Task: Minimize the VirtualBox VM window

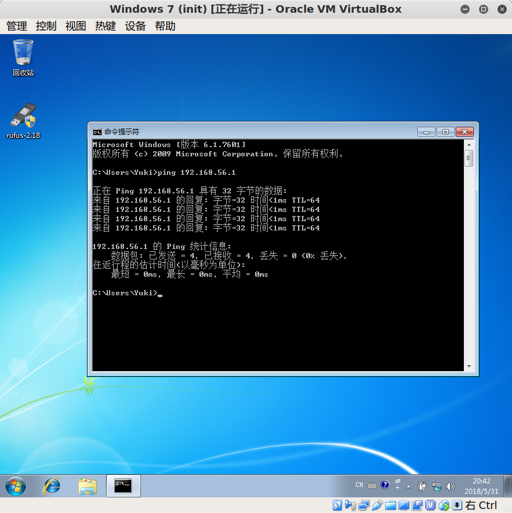Action: 465,9
